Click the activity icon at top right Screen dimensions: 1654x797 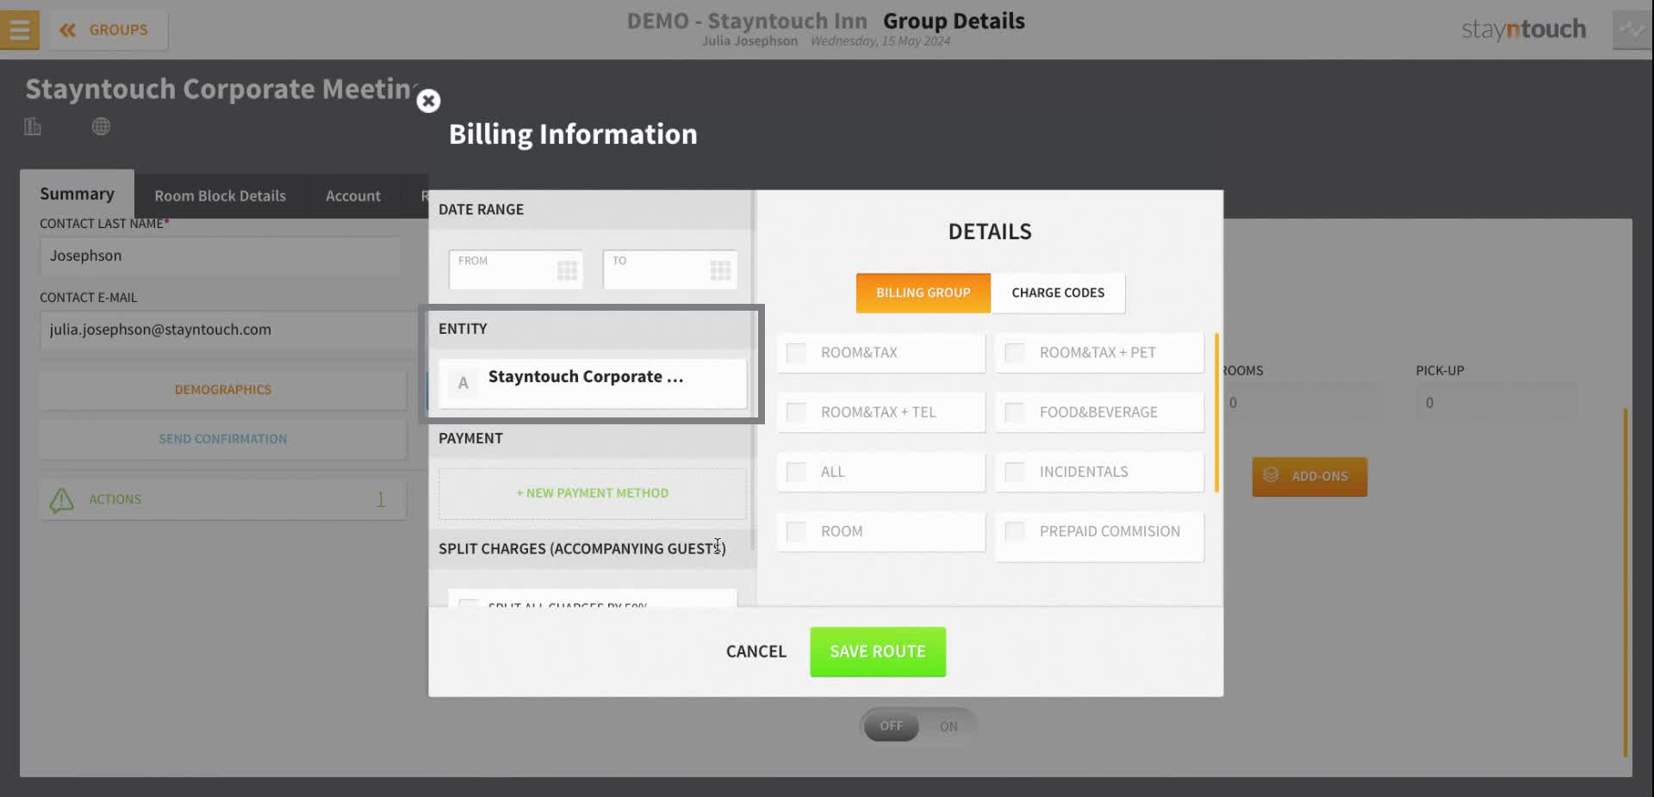[x=1632, y=29]
